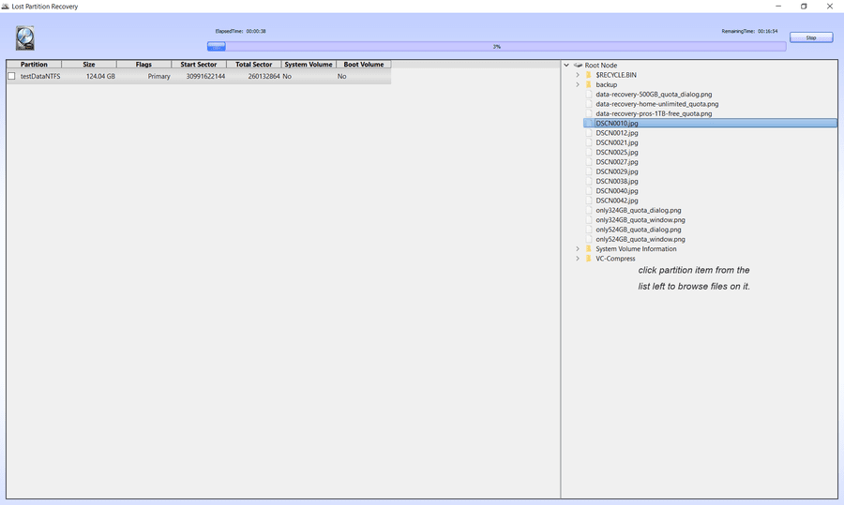The image size is (844, 505).
Task: Select DSCN0021.jpg in the tree
Action: pyautogui.click(x=616, y=142)
